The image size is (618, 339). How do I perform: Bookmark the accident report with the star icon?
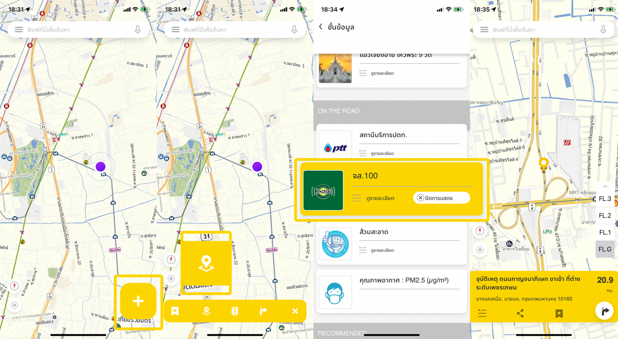(559, 313)
